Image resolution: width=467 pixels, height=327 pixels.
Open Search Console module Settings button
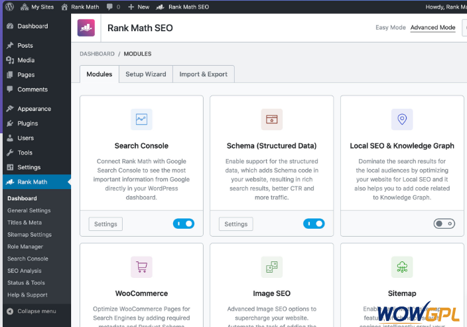pyautogui.click(x=105, y=224)
